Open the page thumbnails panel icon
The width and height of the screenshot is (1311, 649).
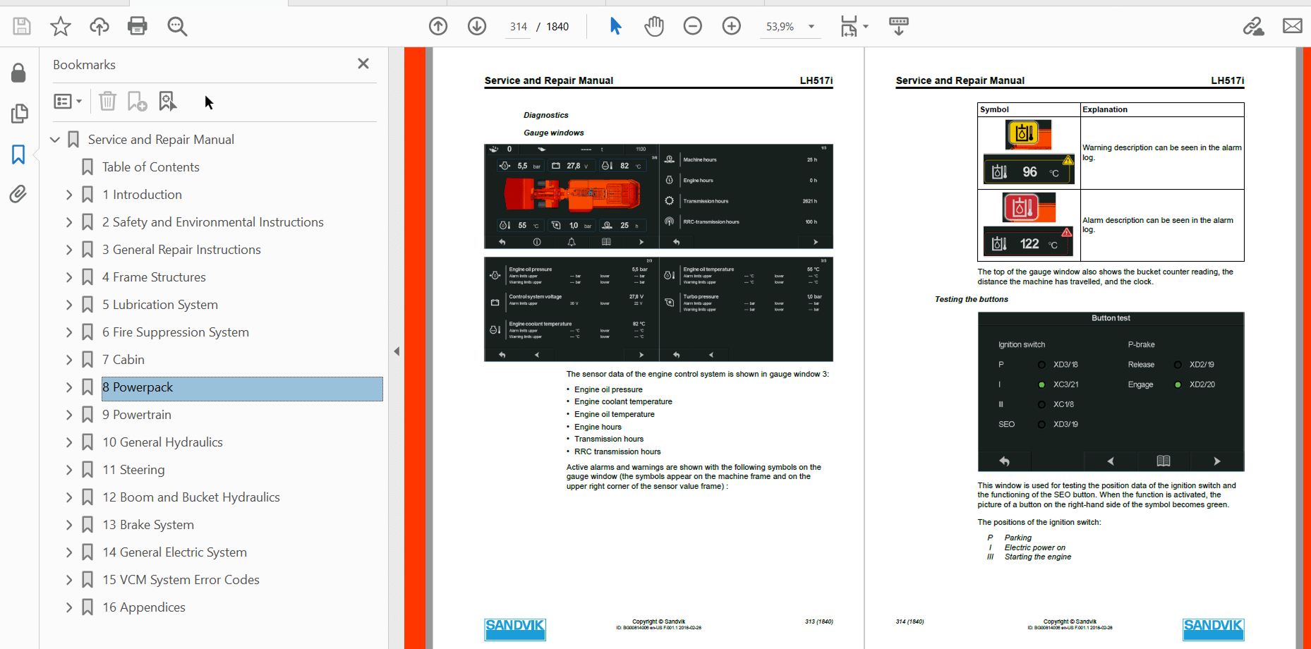(19, 114)
